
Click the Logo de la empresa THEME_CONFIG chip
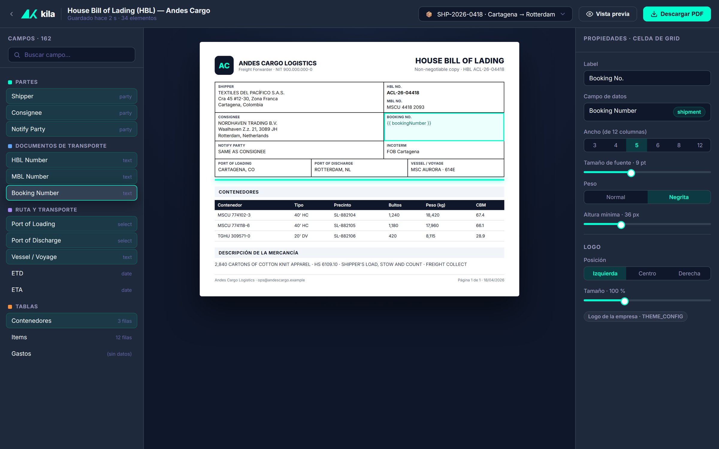[x=635, y=316]
